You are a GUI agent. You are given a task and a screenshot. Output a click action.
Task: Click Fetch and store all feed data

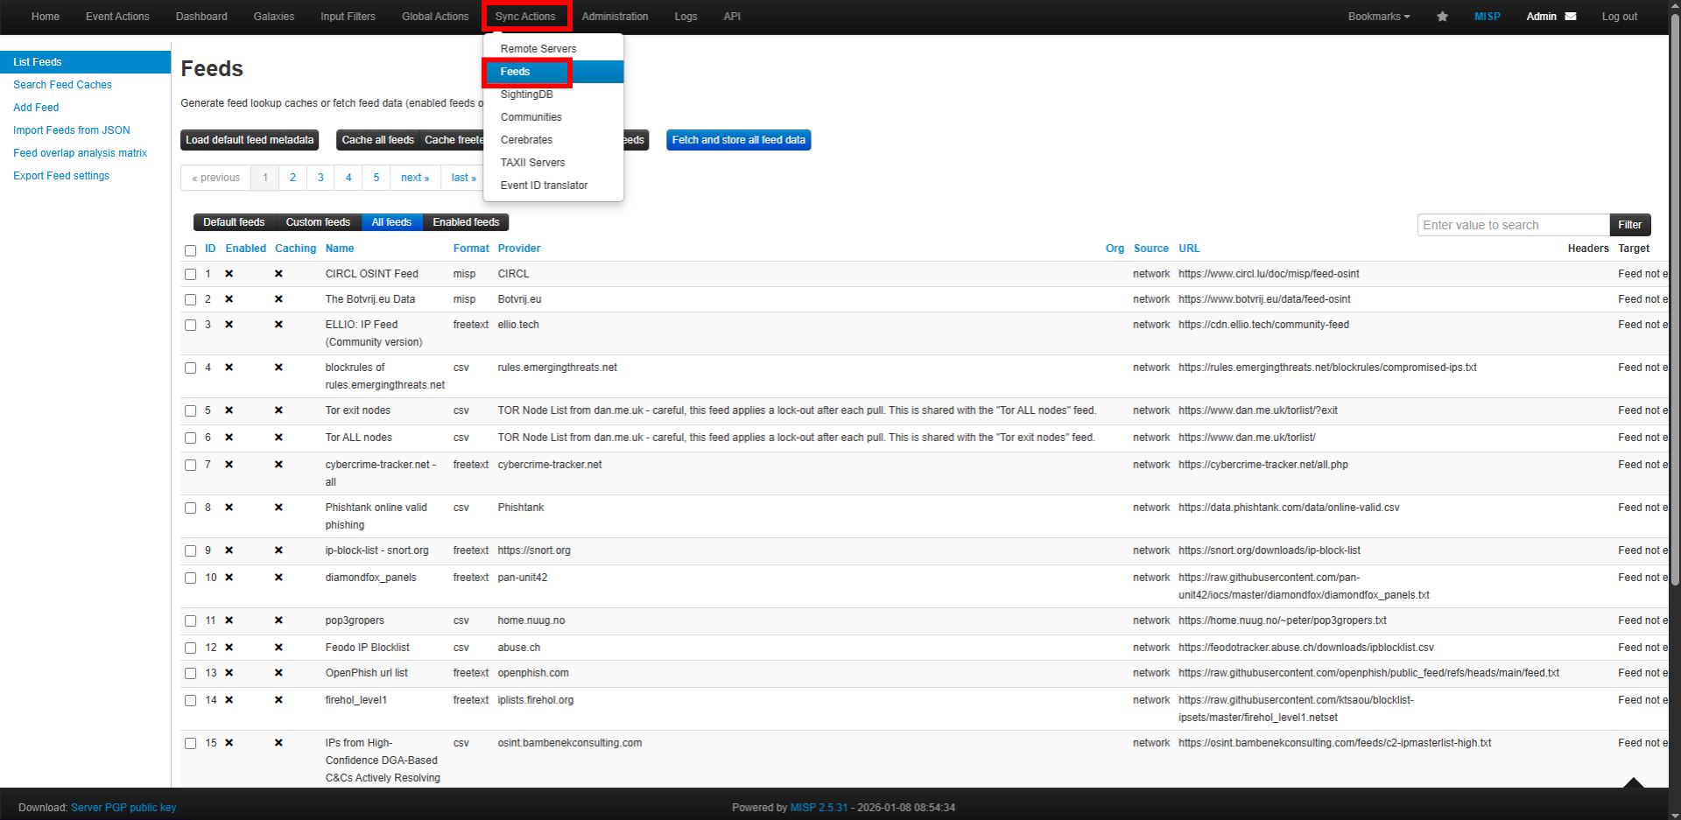point(738,140)
